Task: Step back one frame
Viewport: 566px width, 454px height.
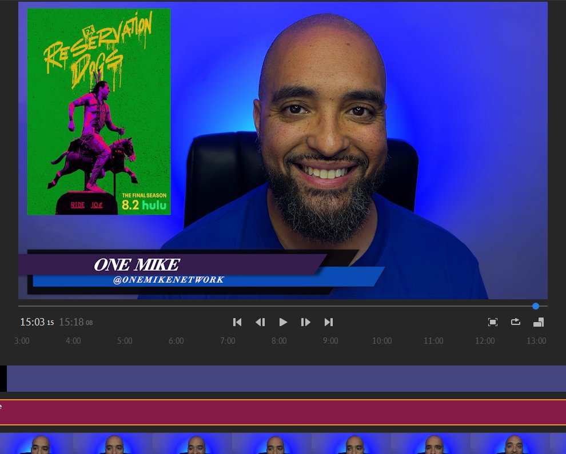Action: 260,322
